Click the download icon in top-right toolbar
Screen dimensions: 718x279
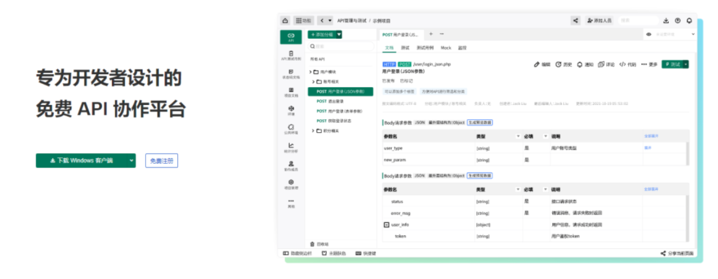click(666, 21)
